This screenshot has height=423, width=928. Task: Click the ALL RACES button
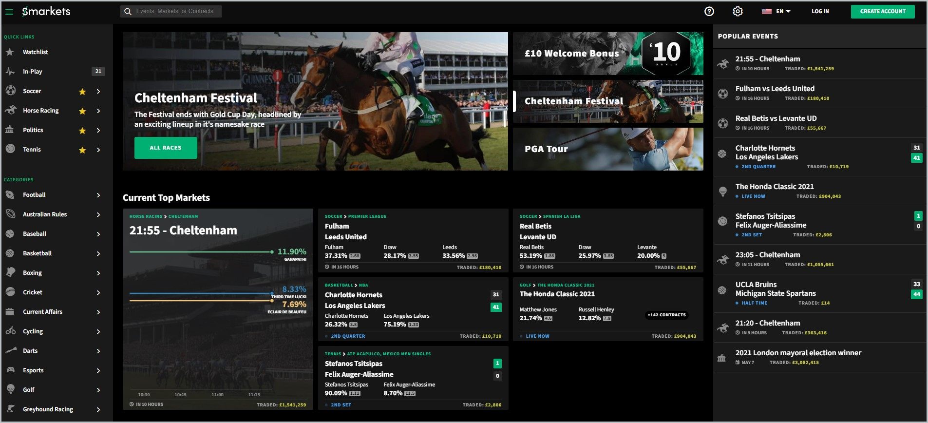click(166, 148)
